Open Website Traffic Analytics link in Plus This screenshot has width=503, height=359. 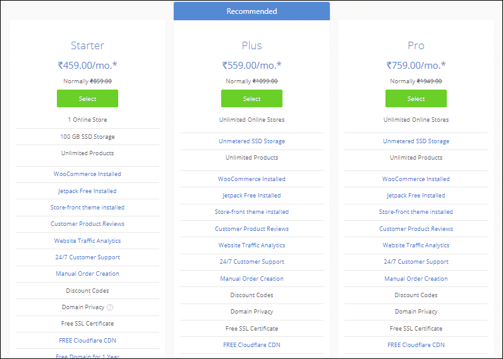coord(252,245)
